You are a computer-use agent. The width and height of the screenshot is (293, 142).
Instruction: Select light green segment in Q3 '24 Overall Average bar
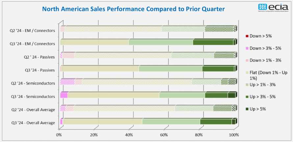tap(171, 122)
